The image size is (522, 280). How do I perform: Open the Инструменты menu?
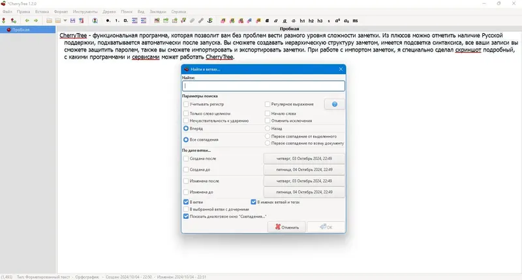(x=85, y=12)
